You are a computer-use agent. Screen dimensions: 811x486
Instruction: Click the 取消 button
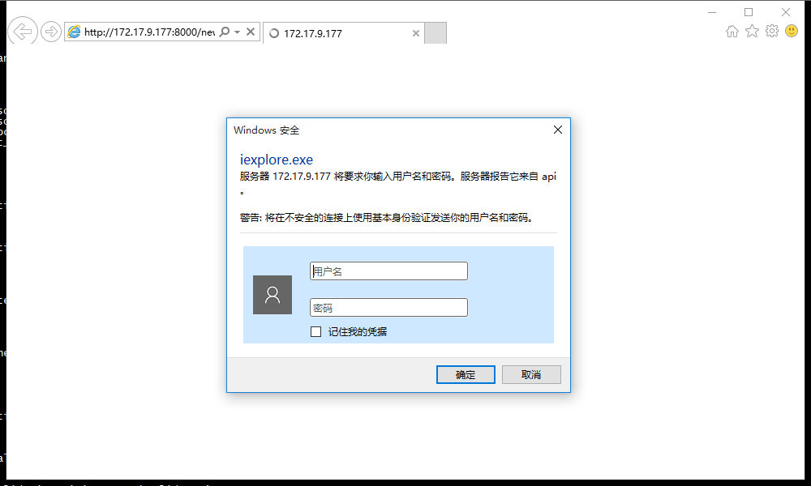531,374
